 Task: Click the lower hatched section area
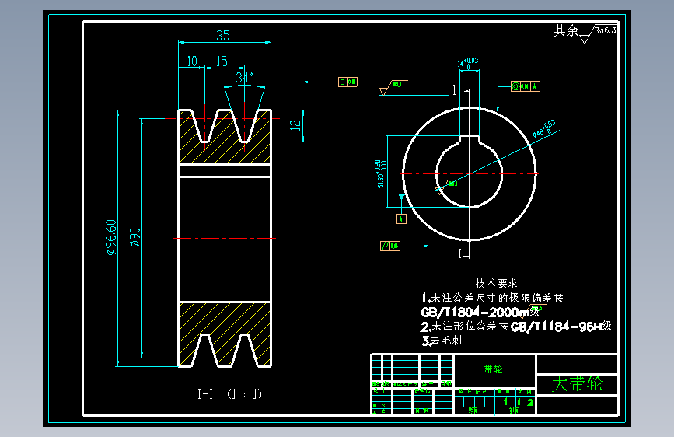[225, 334]
